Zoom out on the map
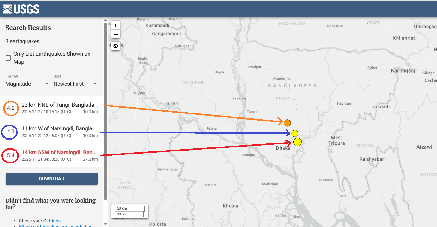 (x=115, y=34)
